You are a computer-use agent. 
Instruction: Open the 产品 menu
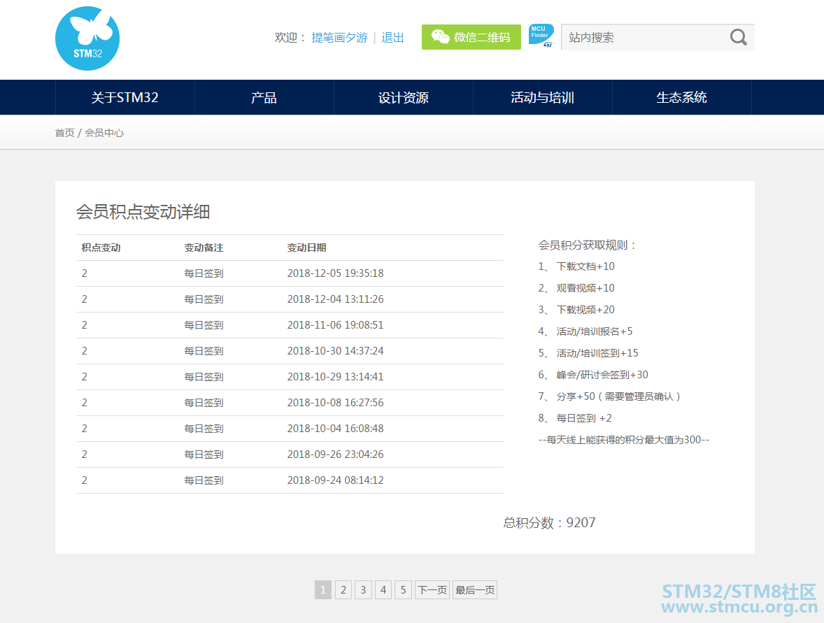(x=264, y=97)
